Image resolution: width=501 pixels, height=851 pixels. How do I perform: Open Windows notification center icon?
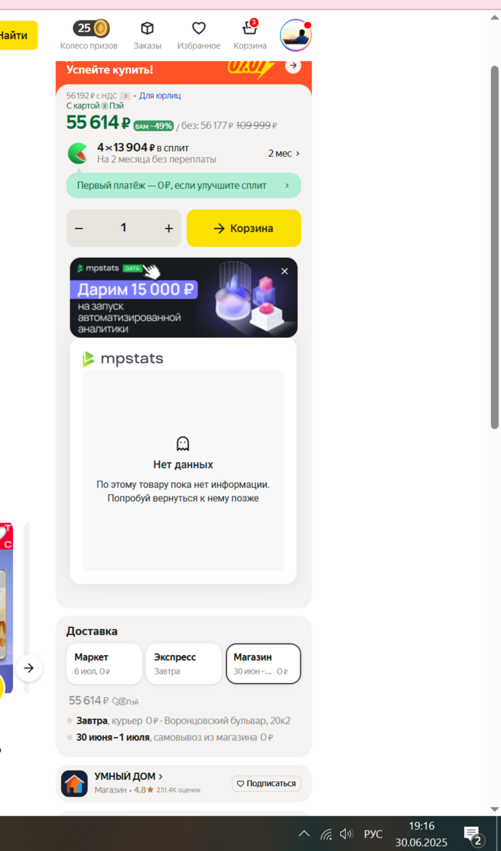point(471,833)
